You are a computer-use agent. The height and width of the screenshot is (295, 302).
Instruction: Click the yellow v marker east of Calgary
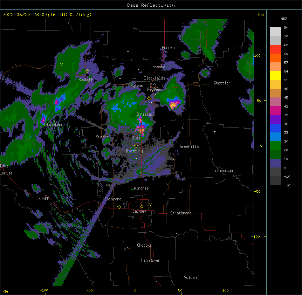(x=150, y=205)
